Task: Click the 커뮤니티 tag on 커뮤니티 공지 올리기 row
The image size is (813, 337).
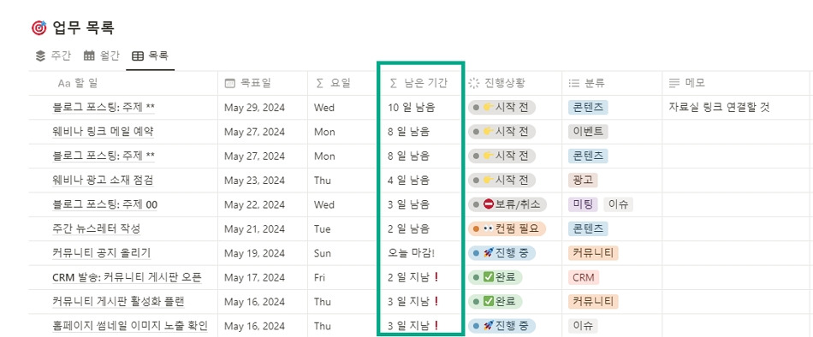Action: tap(593, 253)
